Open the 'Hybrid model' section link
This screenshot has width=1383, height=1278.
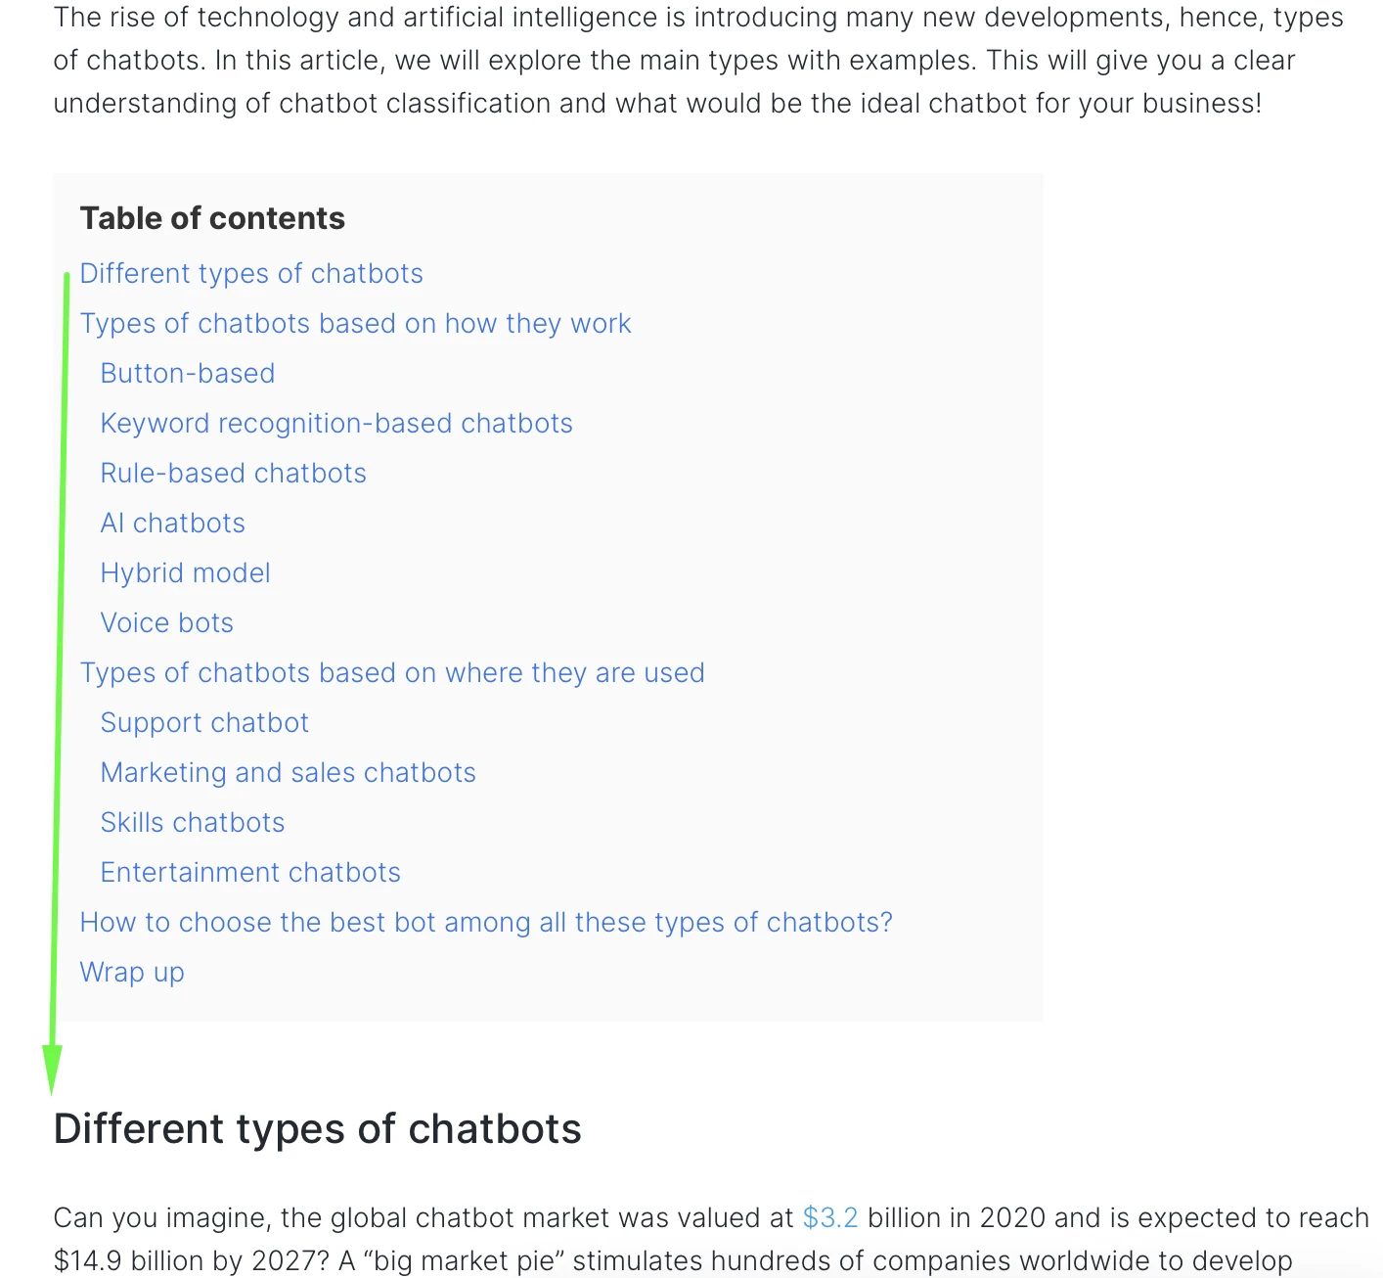[x=185, y=573]
